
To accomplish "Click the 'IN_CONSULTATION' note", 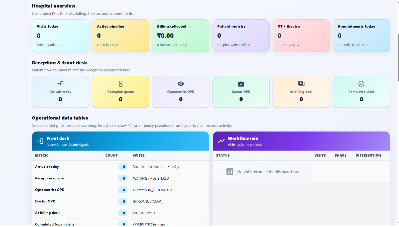I will [x=148, y=201].
